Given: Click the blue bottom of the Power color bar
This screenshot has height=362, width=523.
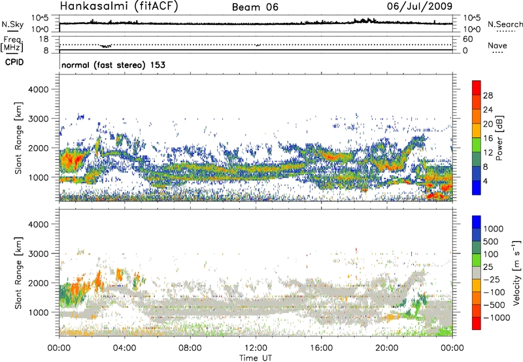Looking at the screenshot, I should click(477, 188).
